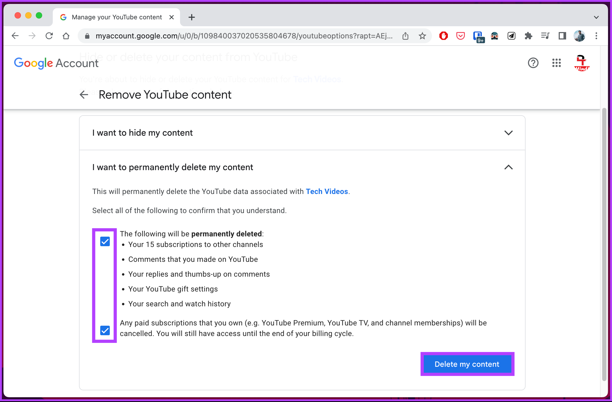Open the Pocket extension
The width and height of the screenshot is (612, 402).
coord(461,36)
